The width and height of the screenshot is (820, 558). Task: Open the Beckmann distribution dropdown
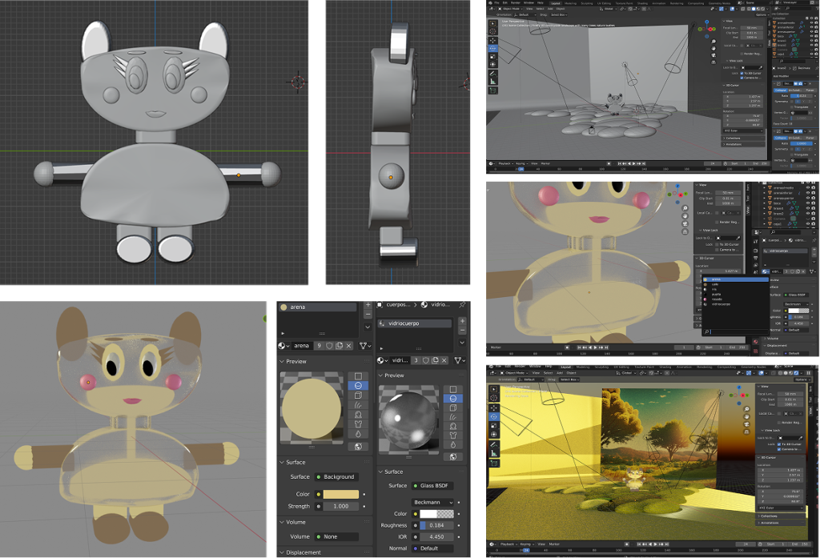click(432, 502)
